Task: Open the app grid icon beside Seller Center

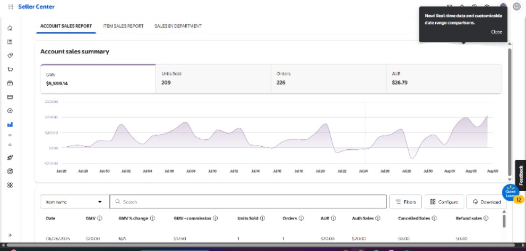Action: 11,7
